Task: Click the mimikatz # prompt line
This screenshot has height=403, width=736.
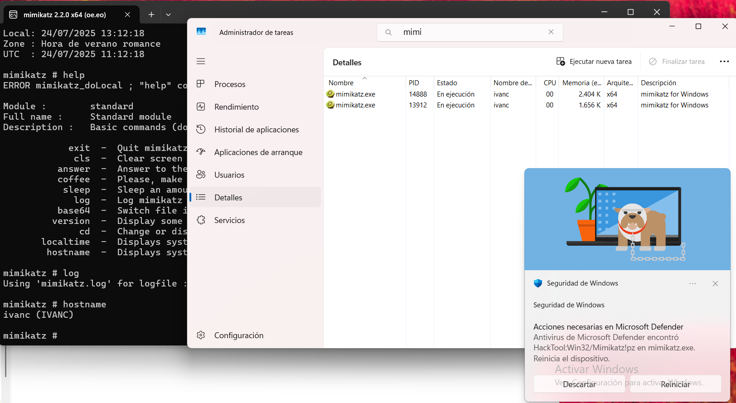Action: (30, 335)
